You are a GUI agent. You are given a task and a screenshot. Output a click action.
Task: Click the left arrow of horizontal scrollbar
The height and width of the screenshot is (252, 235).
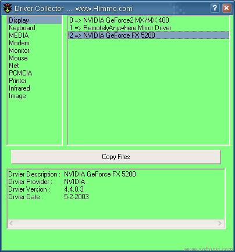[x=11, y=224]
